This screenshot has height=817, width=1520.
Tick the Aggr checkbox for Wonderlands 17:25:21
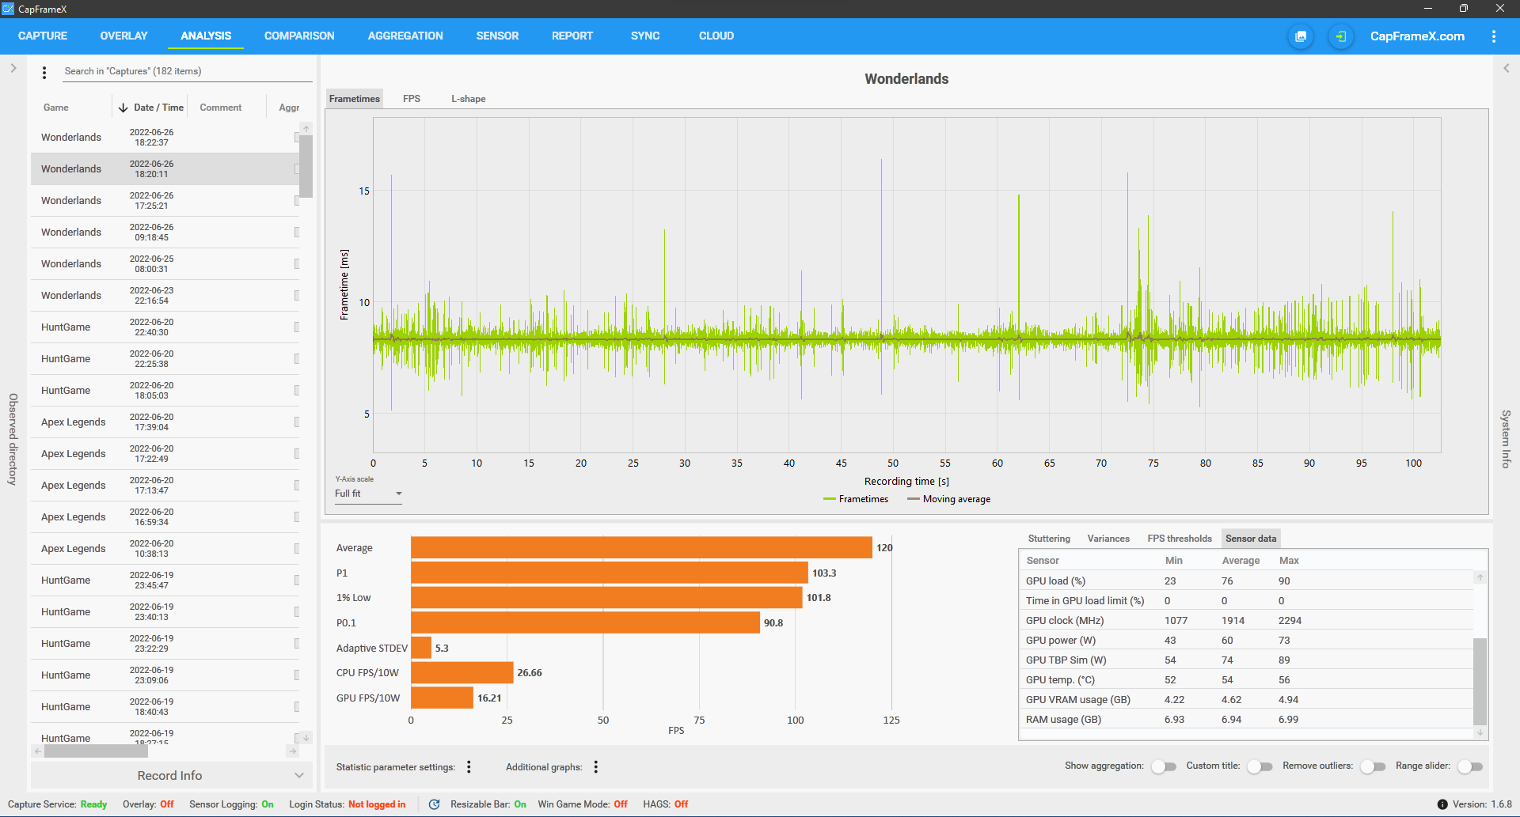click(297, 201)
